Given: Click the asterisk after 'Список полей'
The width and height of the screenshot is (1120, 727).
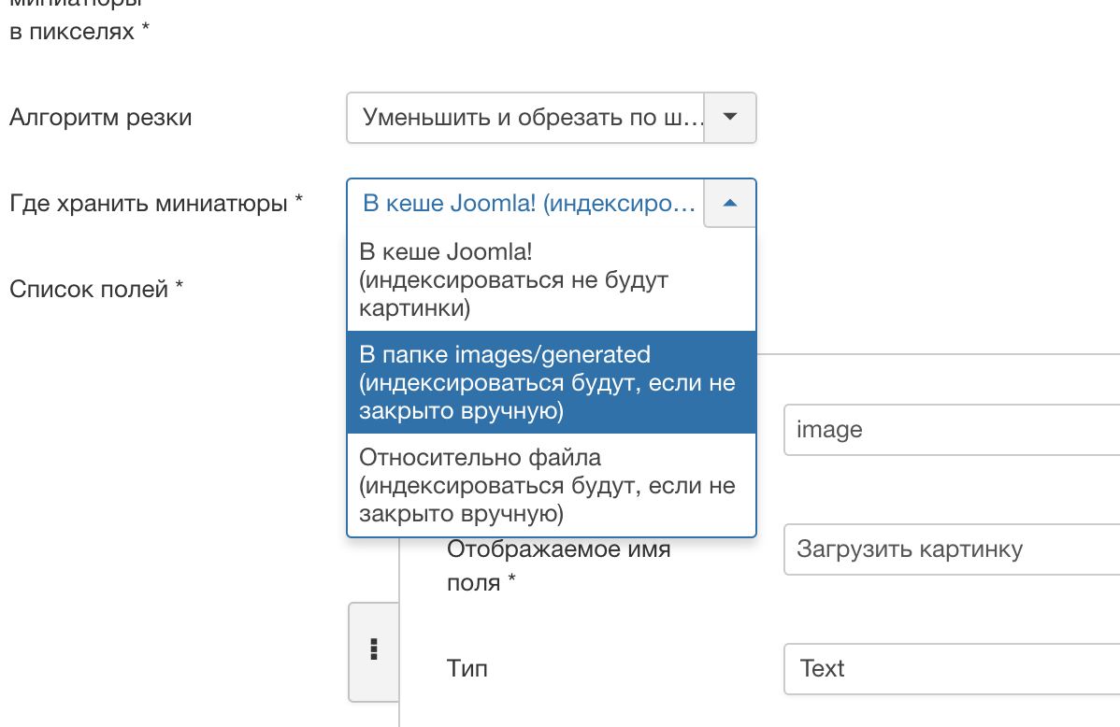Looking at the screenshot, I should tap(179, 286).
